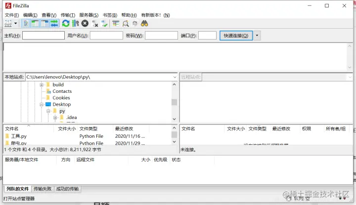This screenshot has width=356, height=205.
Task: Open the 文件(F) menu
Action: pos(12,15)
